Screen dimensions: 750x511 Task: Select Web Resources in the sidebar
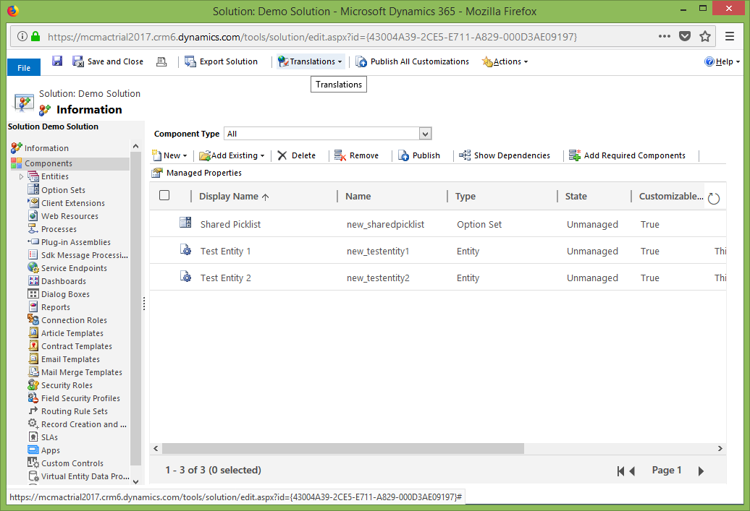pos(69,216)
